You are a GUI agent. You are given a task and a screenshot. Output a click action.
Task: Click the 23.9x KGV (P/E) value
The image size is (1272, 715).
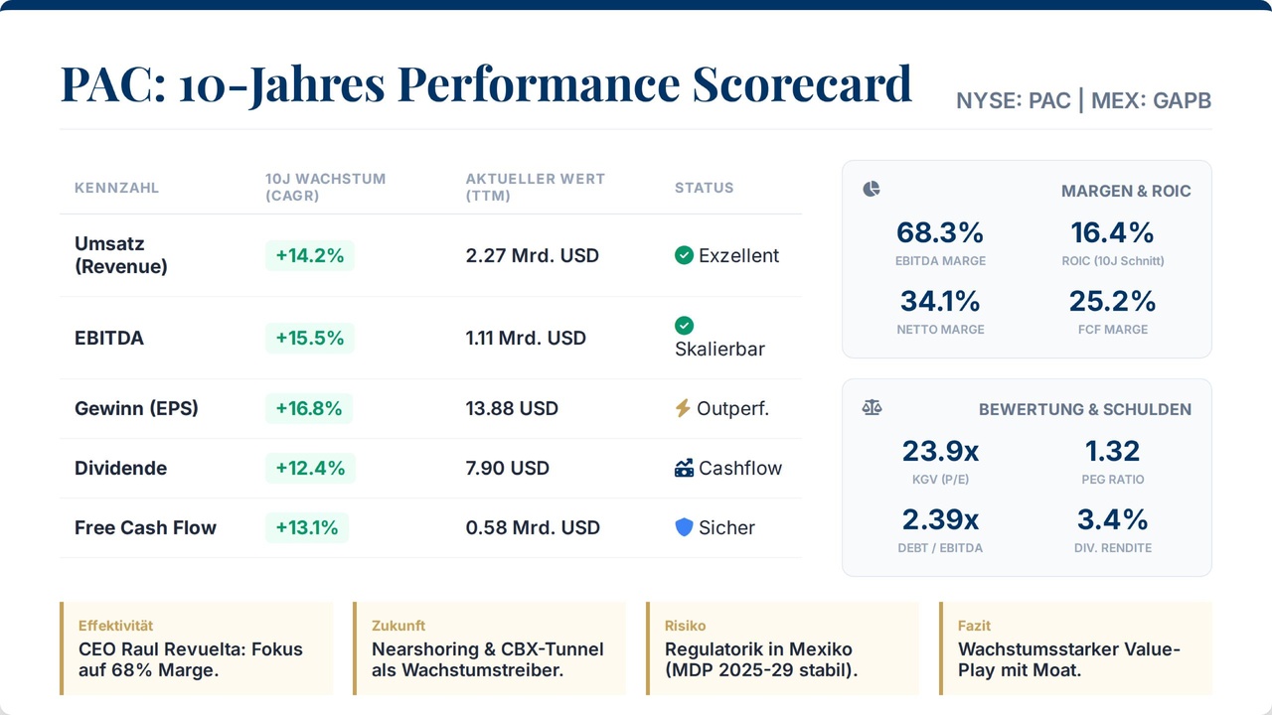pos(940,452)
